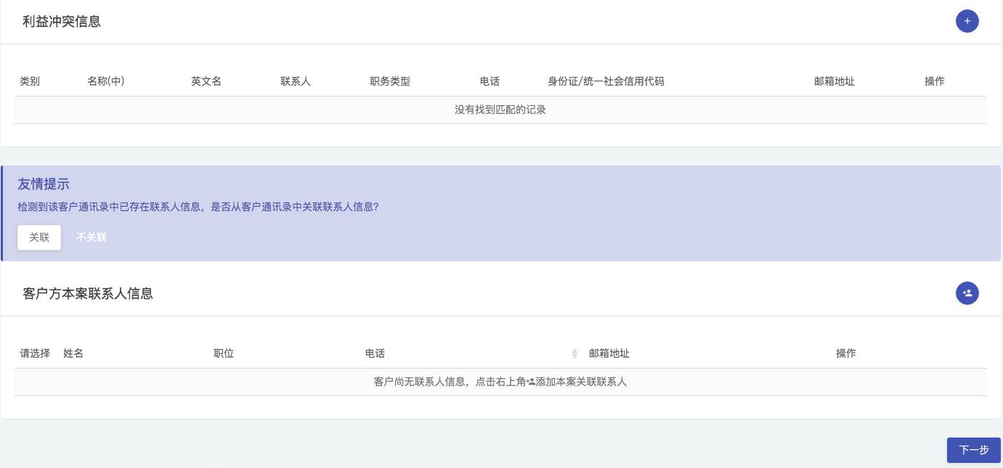Click the 身份证/统一社会信用代码 column header
This screenshot has width=1003, height=468.
606,81
